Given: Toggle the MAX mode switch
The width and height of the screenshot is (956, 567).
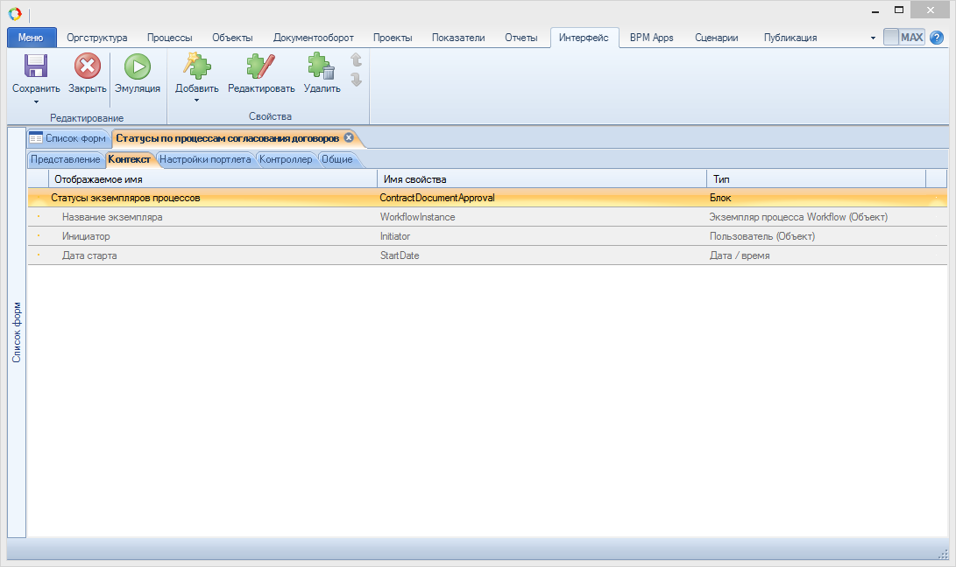Looking at the screenshot, I should pos(903,38).
